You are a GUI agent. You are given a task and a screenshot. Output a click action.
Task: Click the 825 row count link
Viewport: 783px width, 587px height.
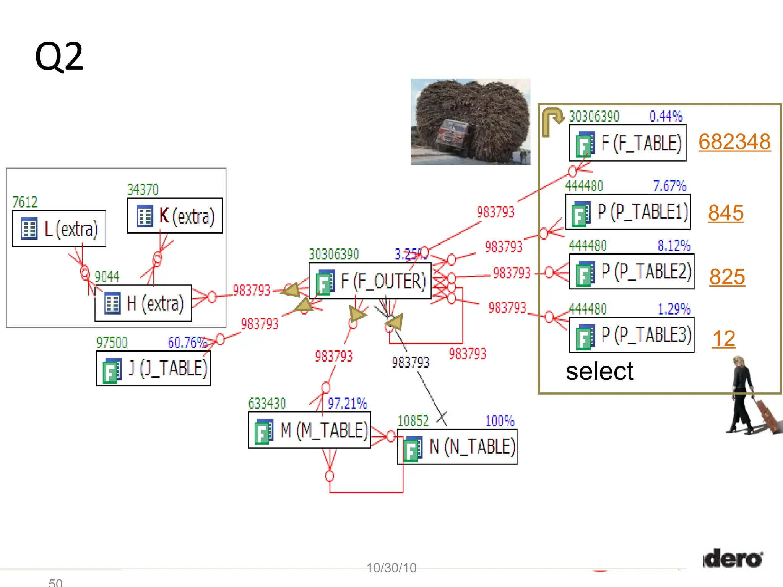pos(727,277)
